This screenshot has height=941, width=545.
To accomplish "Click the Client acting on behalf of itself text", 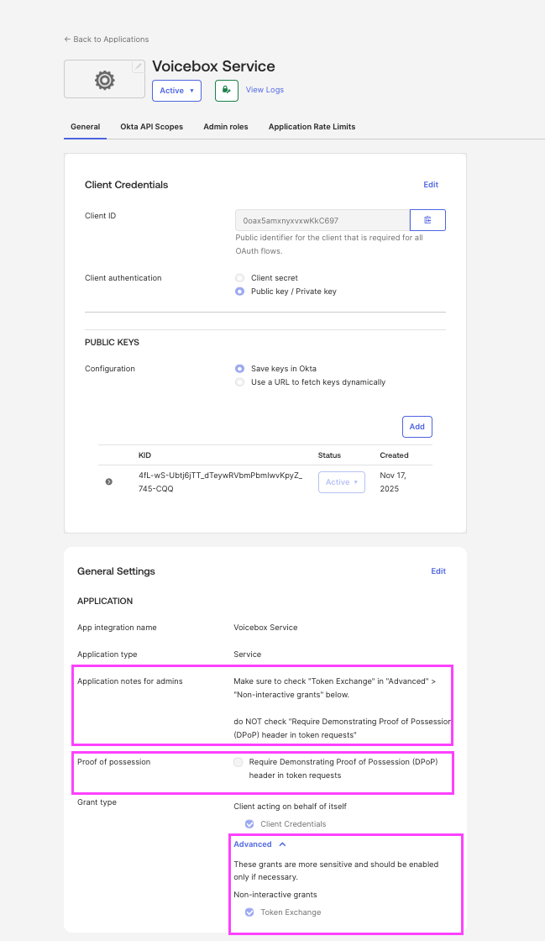I will 291,806.
